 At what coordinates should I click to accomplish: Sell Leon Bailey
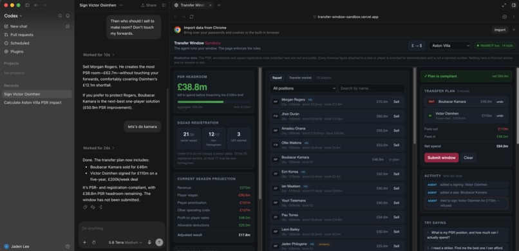point(396,232)
